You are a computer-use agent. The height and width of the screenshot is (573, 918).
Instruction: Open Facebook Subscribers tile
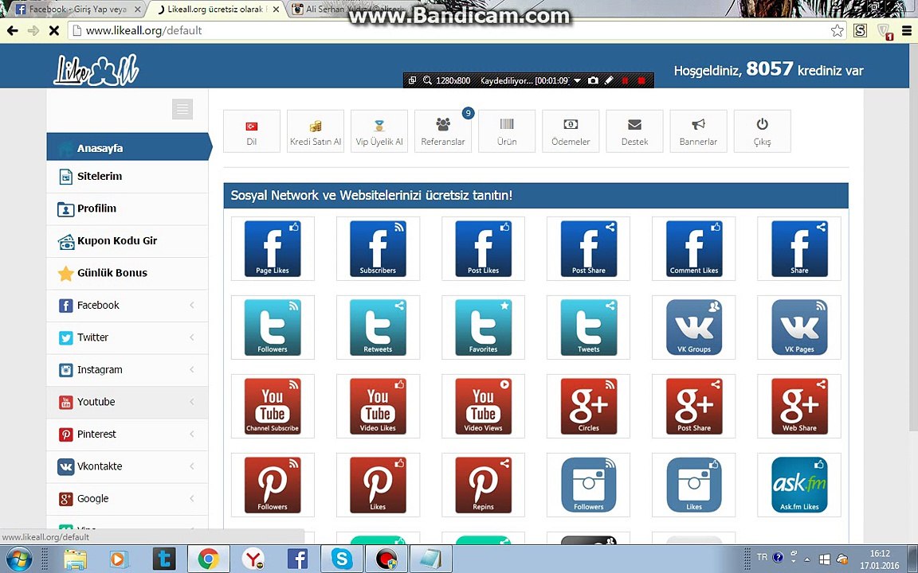point(378,248)
